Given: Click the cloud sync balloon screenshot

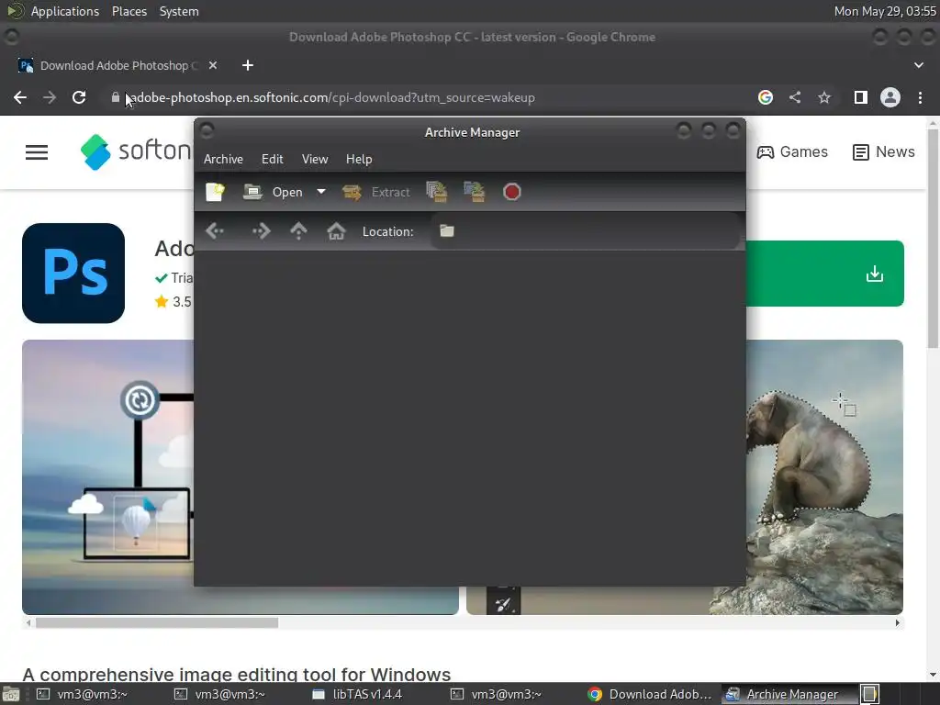Looking at the screenshot, I should [x=108, y=477].
